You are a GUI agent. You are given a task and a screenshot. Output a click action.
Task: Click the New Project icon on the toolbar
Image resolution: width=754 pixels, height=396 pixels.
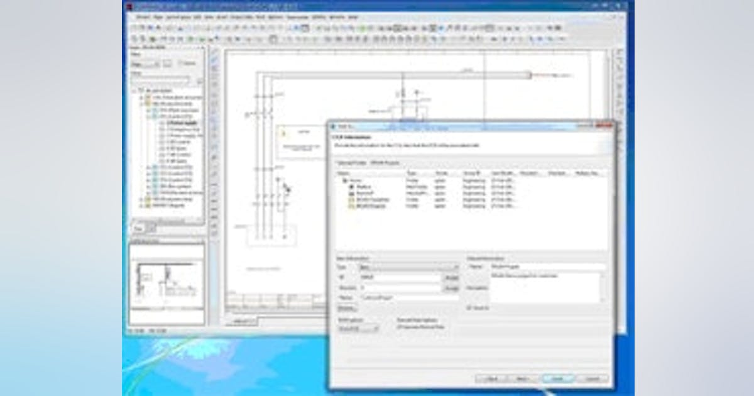(x=134, y=27)
